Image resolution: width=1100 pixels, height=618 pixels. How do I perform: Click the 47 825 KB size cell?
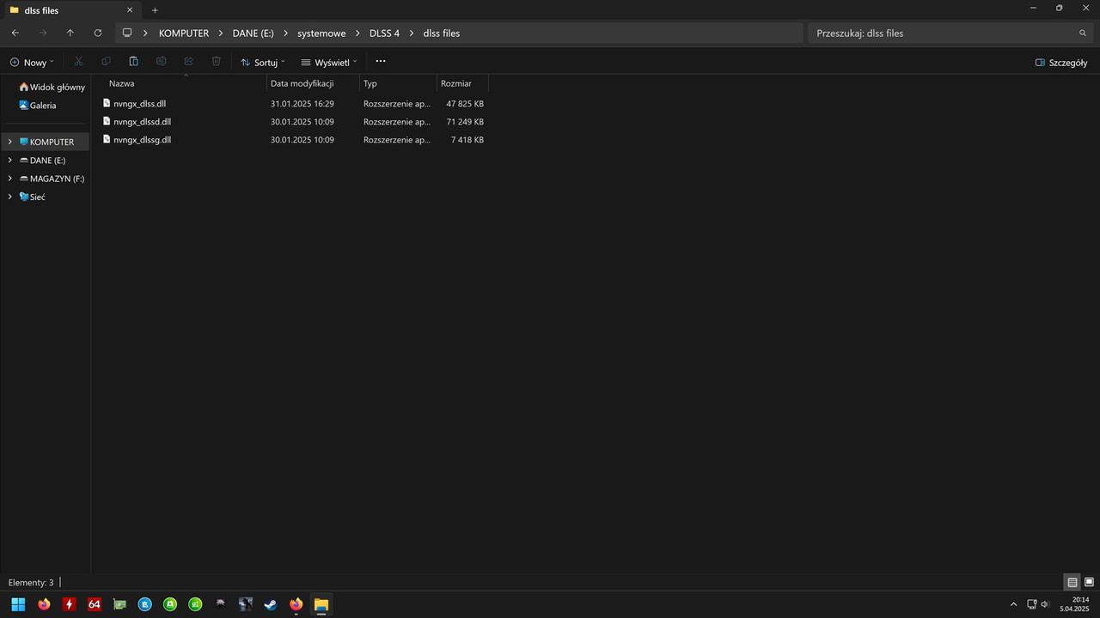pos(465,103)
